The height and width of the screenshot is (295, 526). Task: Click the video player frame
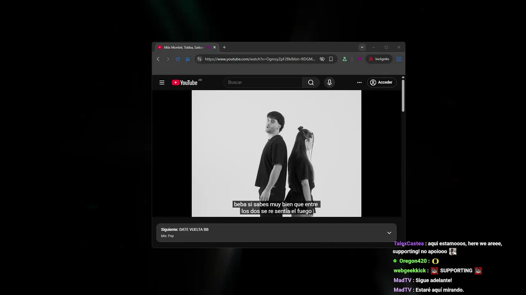276,153
